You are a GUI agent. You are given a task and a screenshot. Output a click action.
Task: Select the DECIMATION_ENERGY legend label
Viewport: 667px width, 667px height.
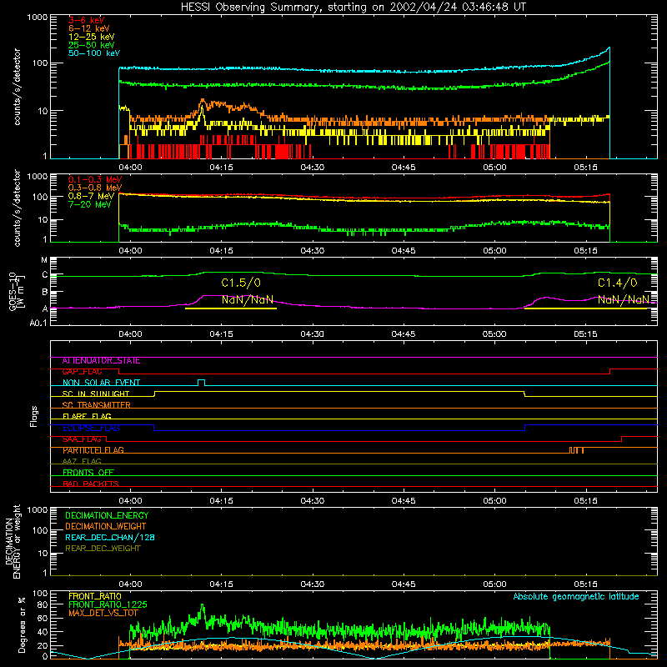[107, 515]
